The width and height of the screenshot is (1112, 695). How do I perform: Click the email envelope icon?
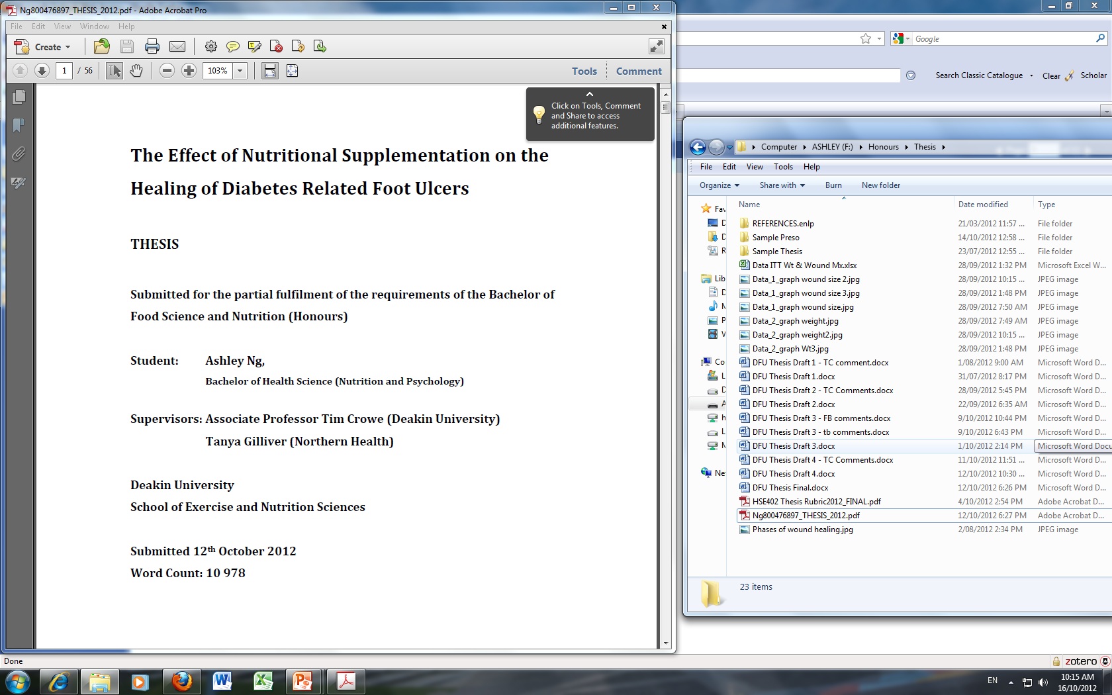coord(177,46)
